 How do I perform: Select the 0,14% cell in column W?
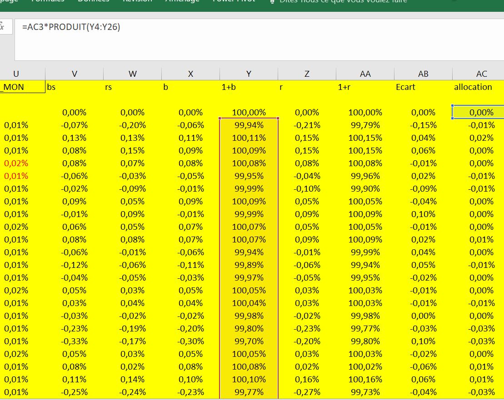[x=132, y=380]
